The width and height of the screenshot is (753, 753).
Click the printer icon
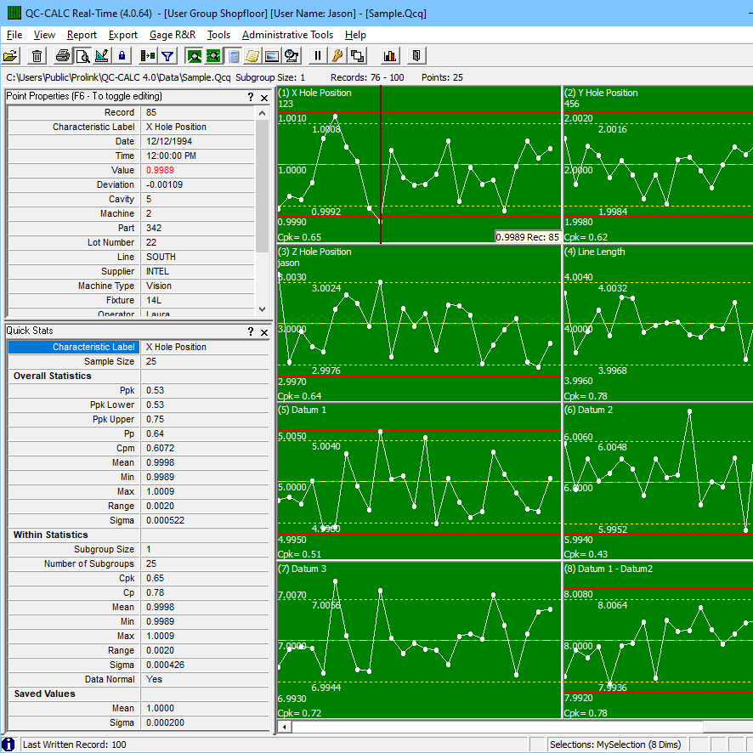click(x=62, y=56)
